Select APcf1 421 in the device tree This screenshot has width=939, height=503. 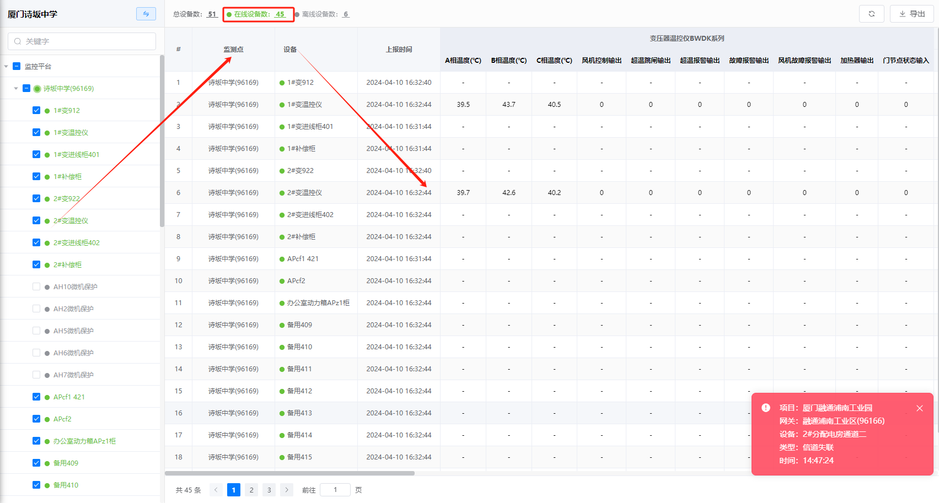[69, 397]
